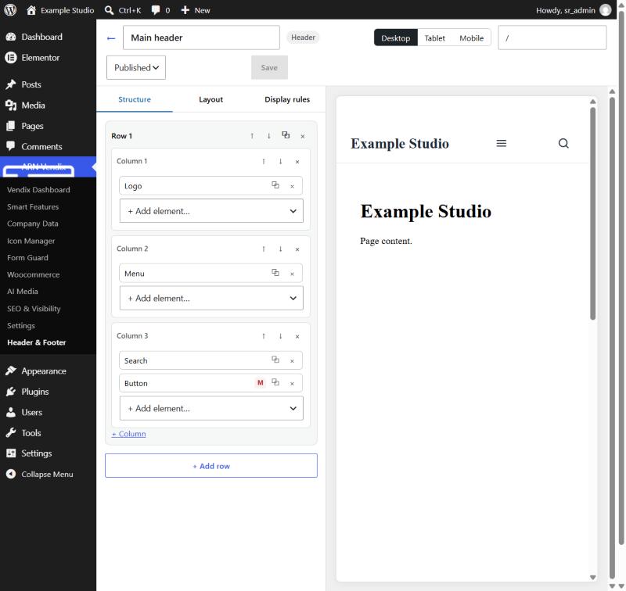Screen dimensions: 626x591
Task: Move Column 1 up
Action: 264,162
